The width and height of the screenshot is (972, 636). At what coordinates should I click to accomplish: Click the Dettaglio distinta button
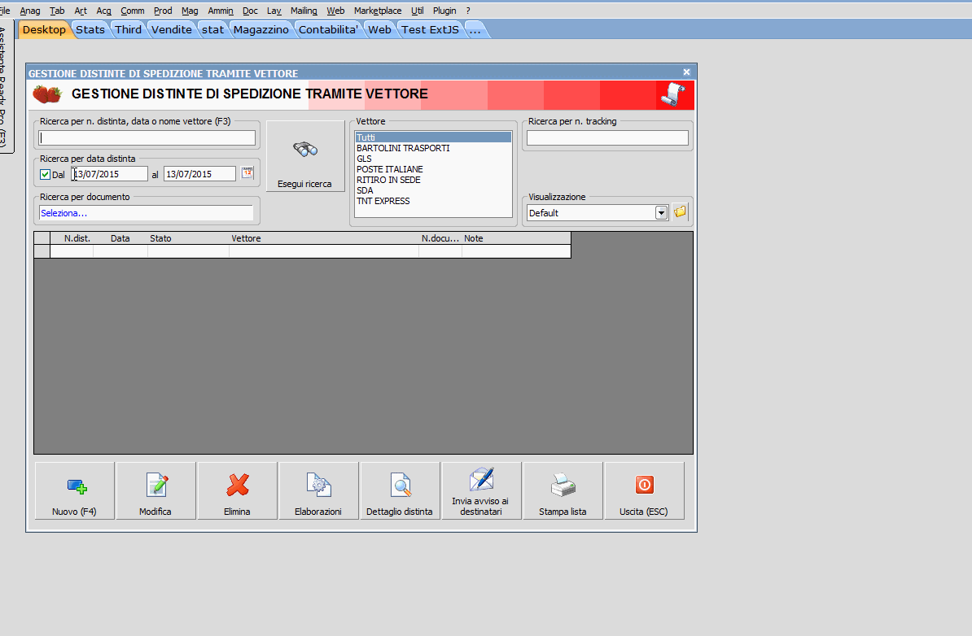[x=400, y=490]
